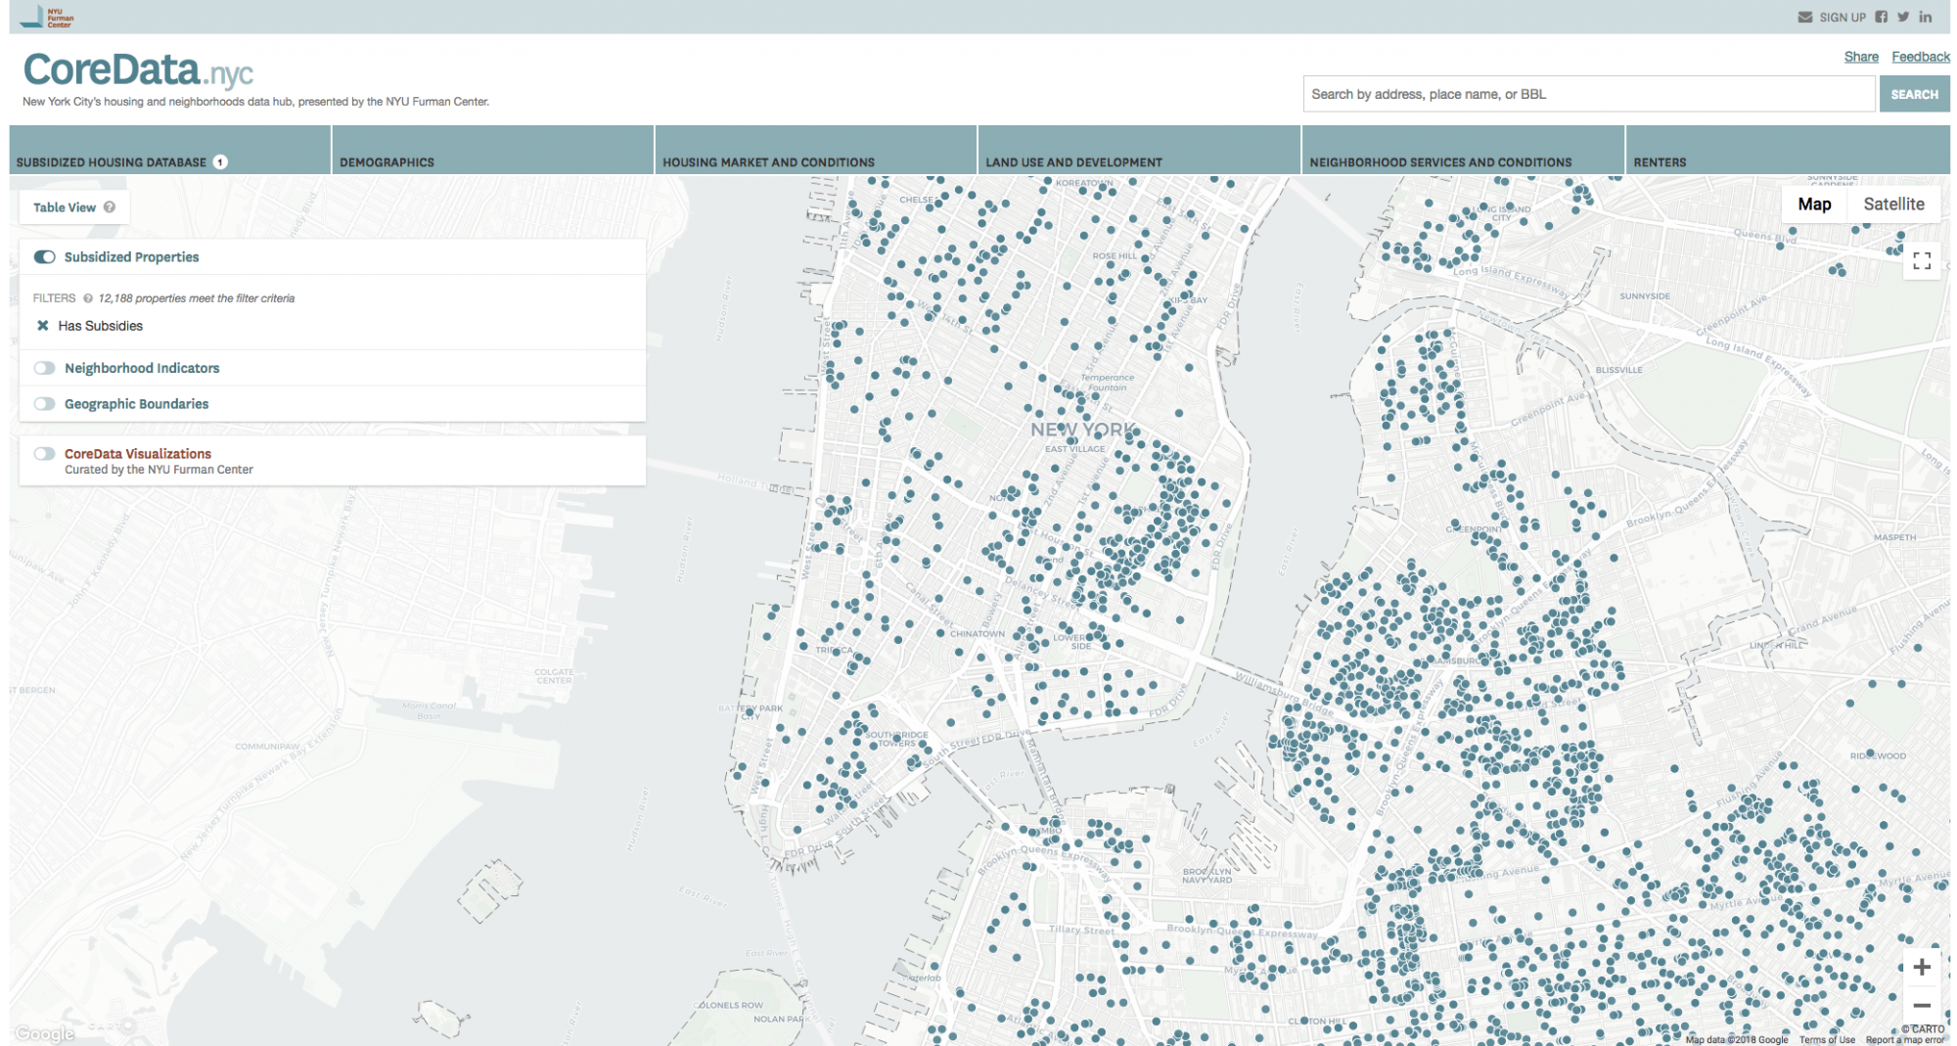
Task: Click SIGN UP link
Action: click(1843, 17)
